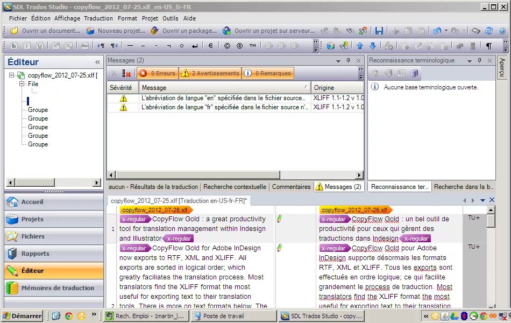Insert registered trademark symbol

tap(240, 46)
